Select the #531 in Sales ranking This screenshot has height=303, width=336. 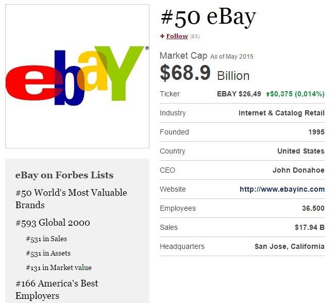[x=46, y=239]
